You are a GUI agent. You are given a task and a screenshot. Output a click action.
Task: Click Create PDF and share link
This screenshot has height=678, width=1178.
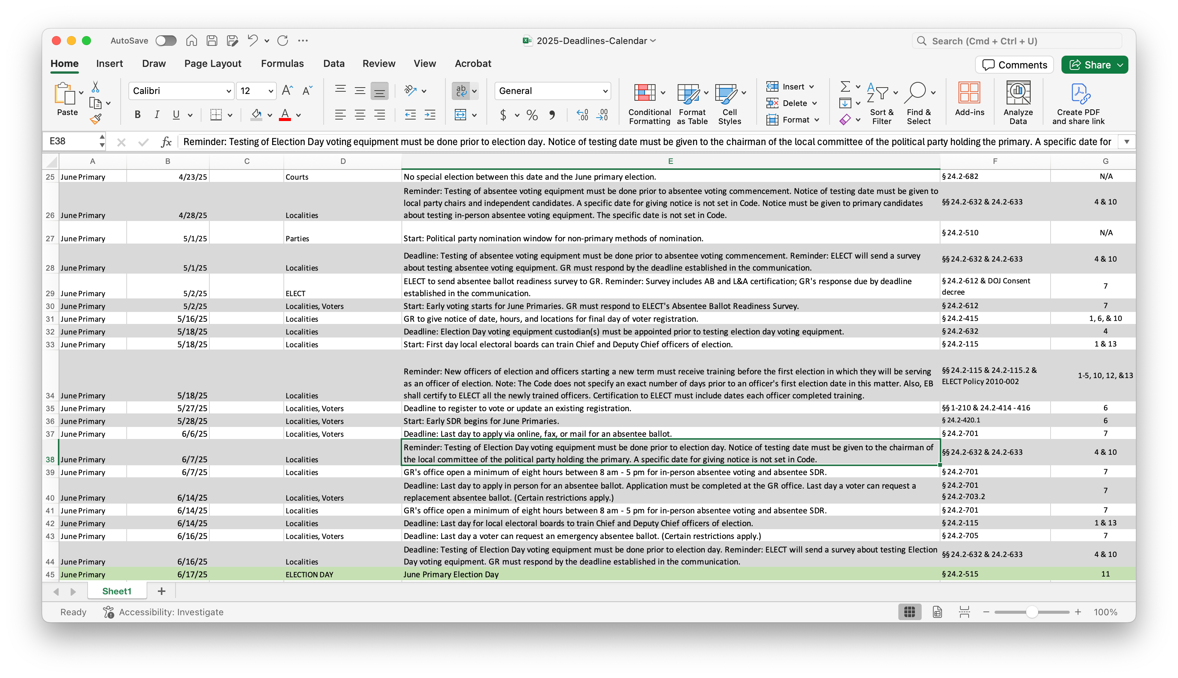(x=1078, y=104)
